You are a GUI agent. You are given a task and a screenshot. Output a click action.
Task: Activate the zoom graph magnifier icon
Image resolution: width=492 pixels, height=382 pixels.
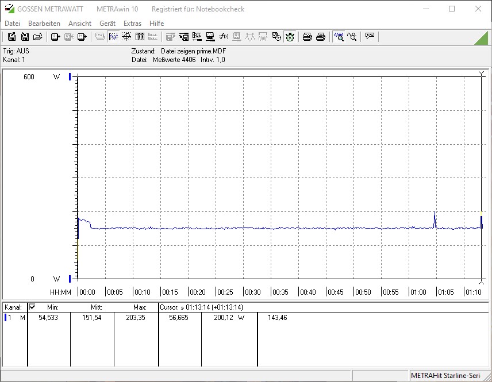point(339,37)
